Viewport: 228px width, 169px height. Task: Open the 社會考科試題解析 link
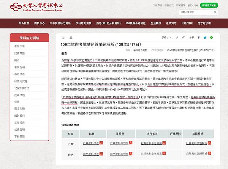[x=196, y=143]
